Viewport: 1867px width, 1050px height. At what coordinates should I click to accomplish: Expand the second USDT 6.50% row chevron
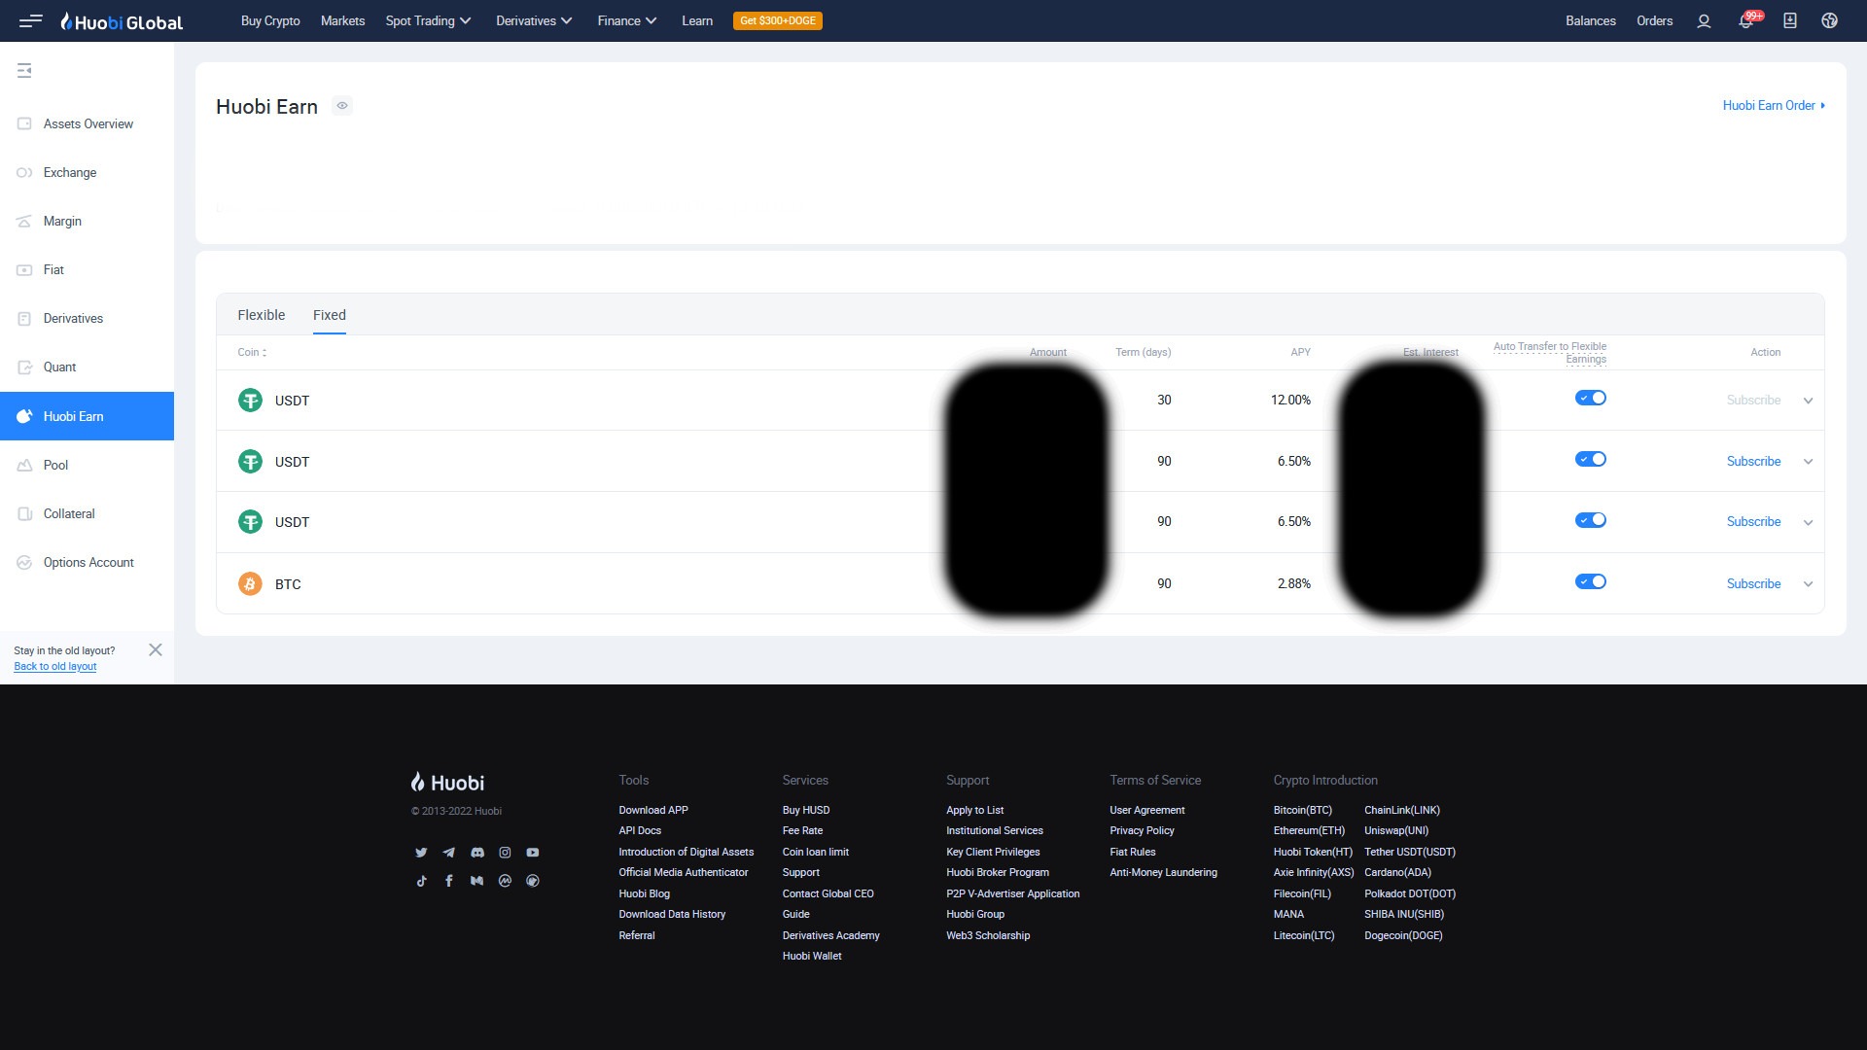tap(1808, 522)
